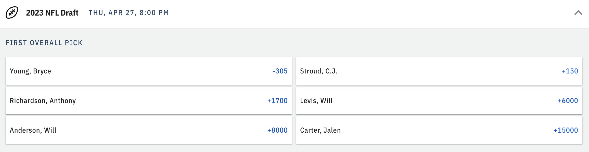Click Stroud, C.J. player name
This screenshot has width=589, height=152.
coord(318,71)
